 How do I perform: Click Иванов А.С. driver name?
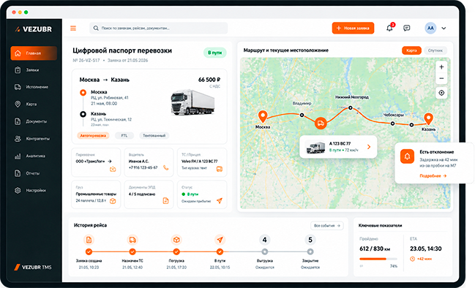pos(139,162)
